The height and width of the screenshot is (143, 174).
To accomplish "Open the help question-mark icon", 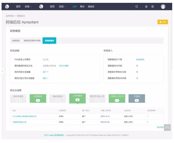I will coord(153,6).
